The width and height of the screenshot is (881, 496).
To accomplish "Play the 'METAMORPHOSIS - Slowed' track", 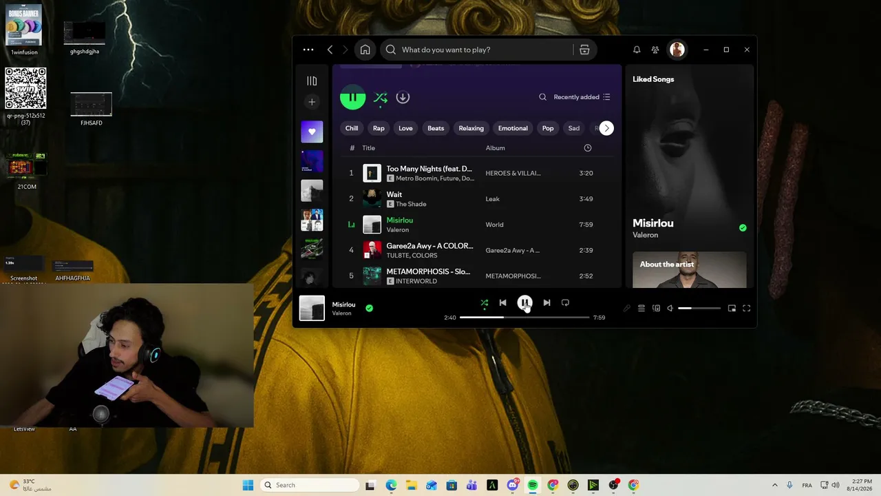I will pyautogui.click(x=428, y=271).
